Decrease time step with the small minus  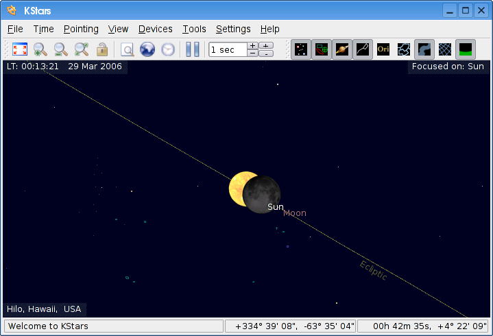(252, 53)
